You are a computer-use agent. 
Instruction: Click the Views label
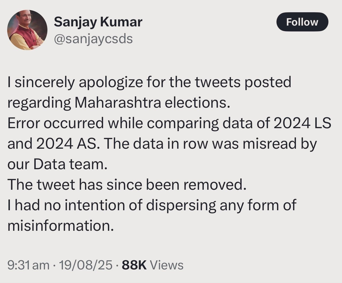tap(167, 265)
